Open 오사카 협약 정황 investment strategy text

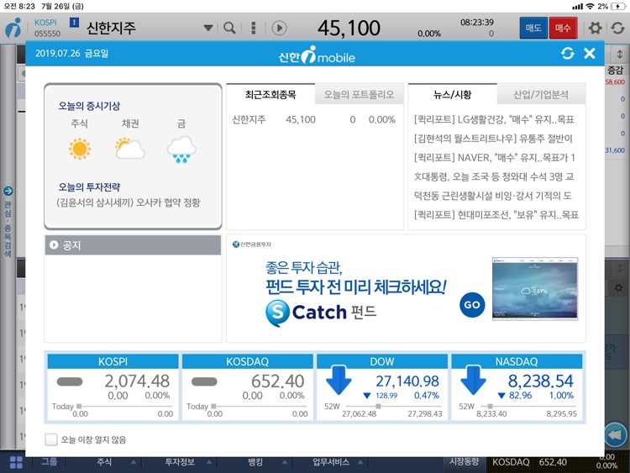click(129, 202)
